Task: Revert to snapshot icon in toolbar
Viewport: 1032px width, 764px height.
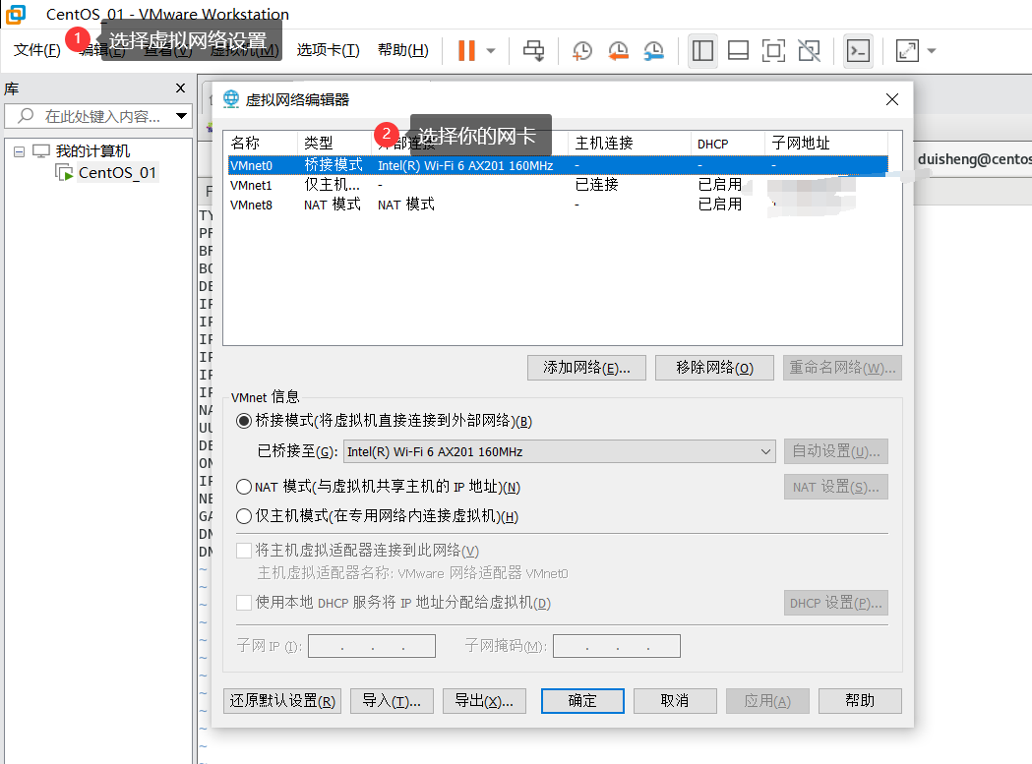Action: (618, 51)
